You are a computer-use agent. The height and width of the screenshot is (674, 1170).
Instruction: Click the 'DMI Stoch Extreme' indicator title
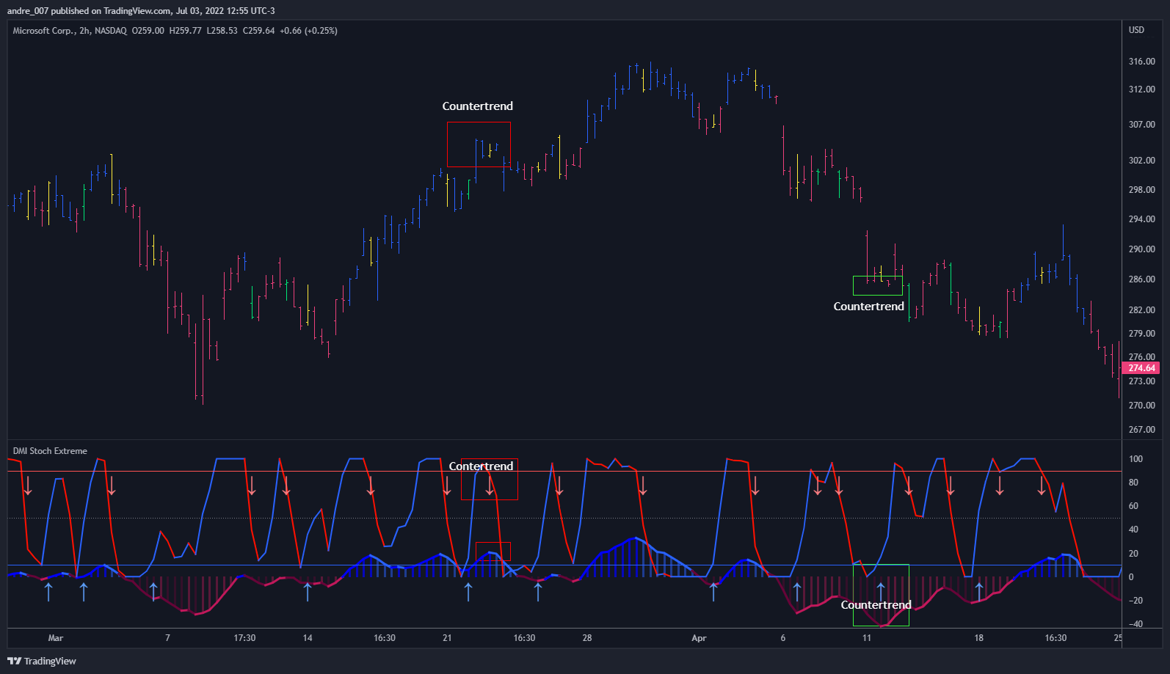[50, 451]
